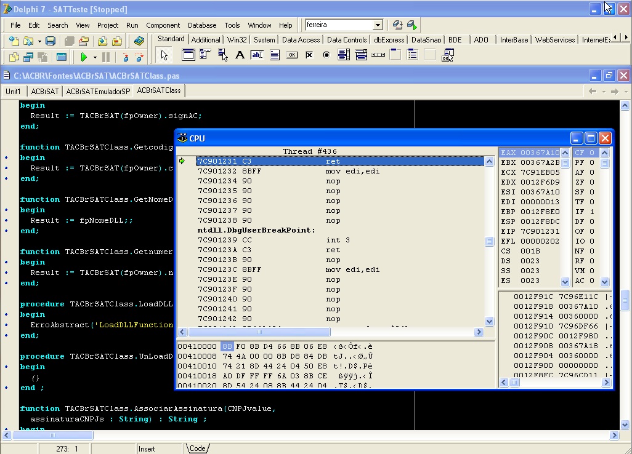
Task: Click the View Unit toolbar icon
Action: coord(14,57)
